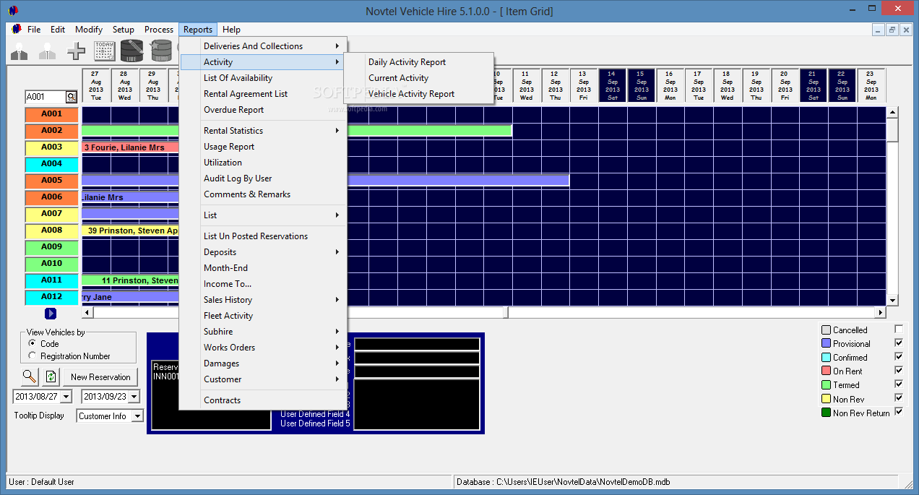Click the Novtel application icon in menu bar
Image resolution: width=919 pixels, height=495 pixels.
17,30
